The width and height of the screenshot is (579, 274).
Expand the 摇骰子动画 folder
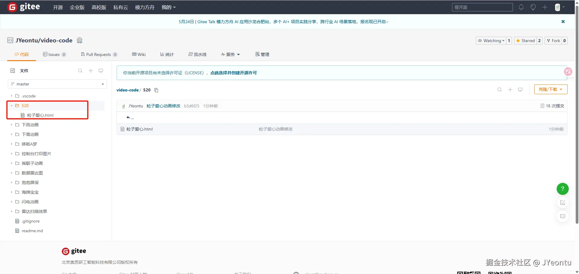[x=11, y=163]
